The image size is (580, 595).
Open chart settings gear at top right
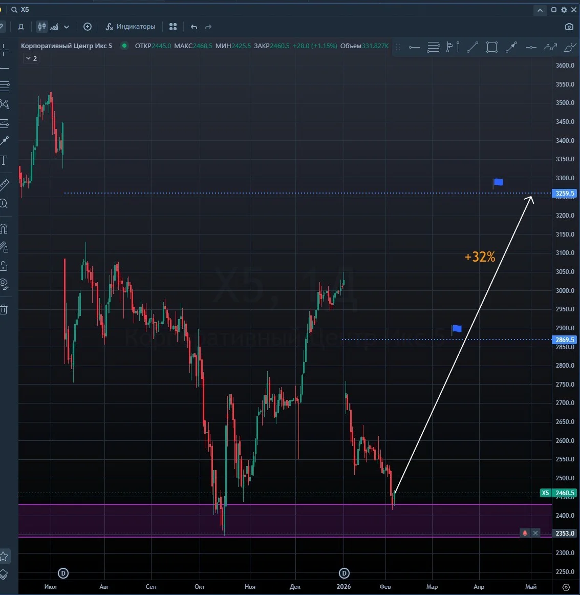coord(564,10)
